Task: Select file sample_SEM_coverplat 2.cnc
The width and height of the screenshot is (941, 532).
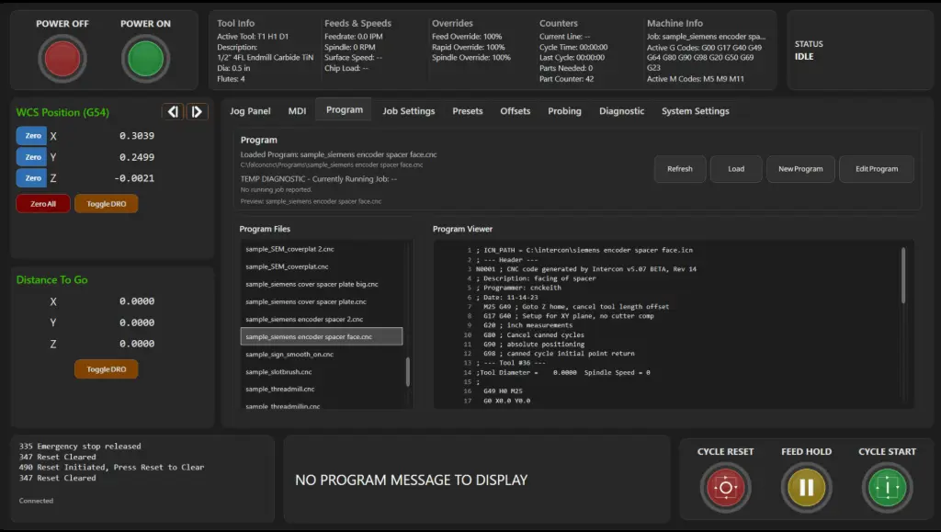Action: pyautogui.click(x=322, y=249)
